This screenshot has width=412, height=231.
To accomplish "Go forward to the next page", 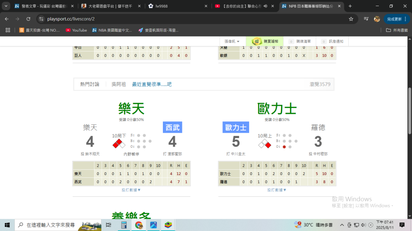I will coord(17,19).
